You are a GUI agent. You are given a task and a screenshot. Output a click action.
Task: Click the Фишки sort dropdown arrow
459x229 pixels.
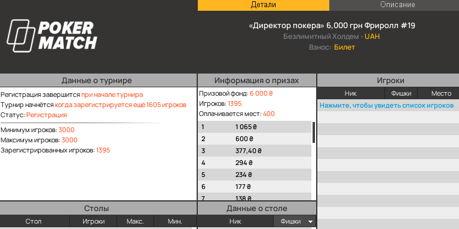[310, 222]
